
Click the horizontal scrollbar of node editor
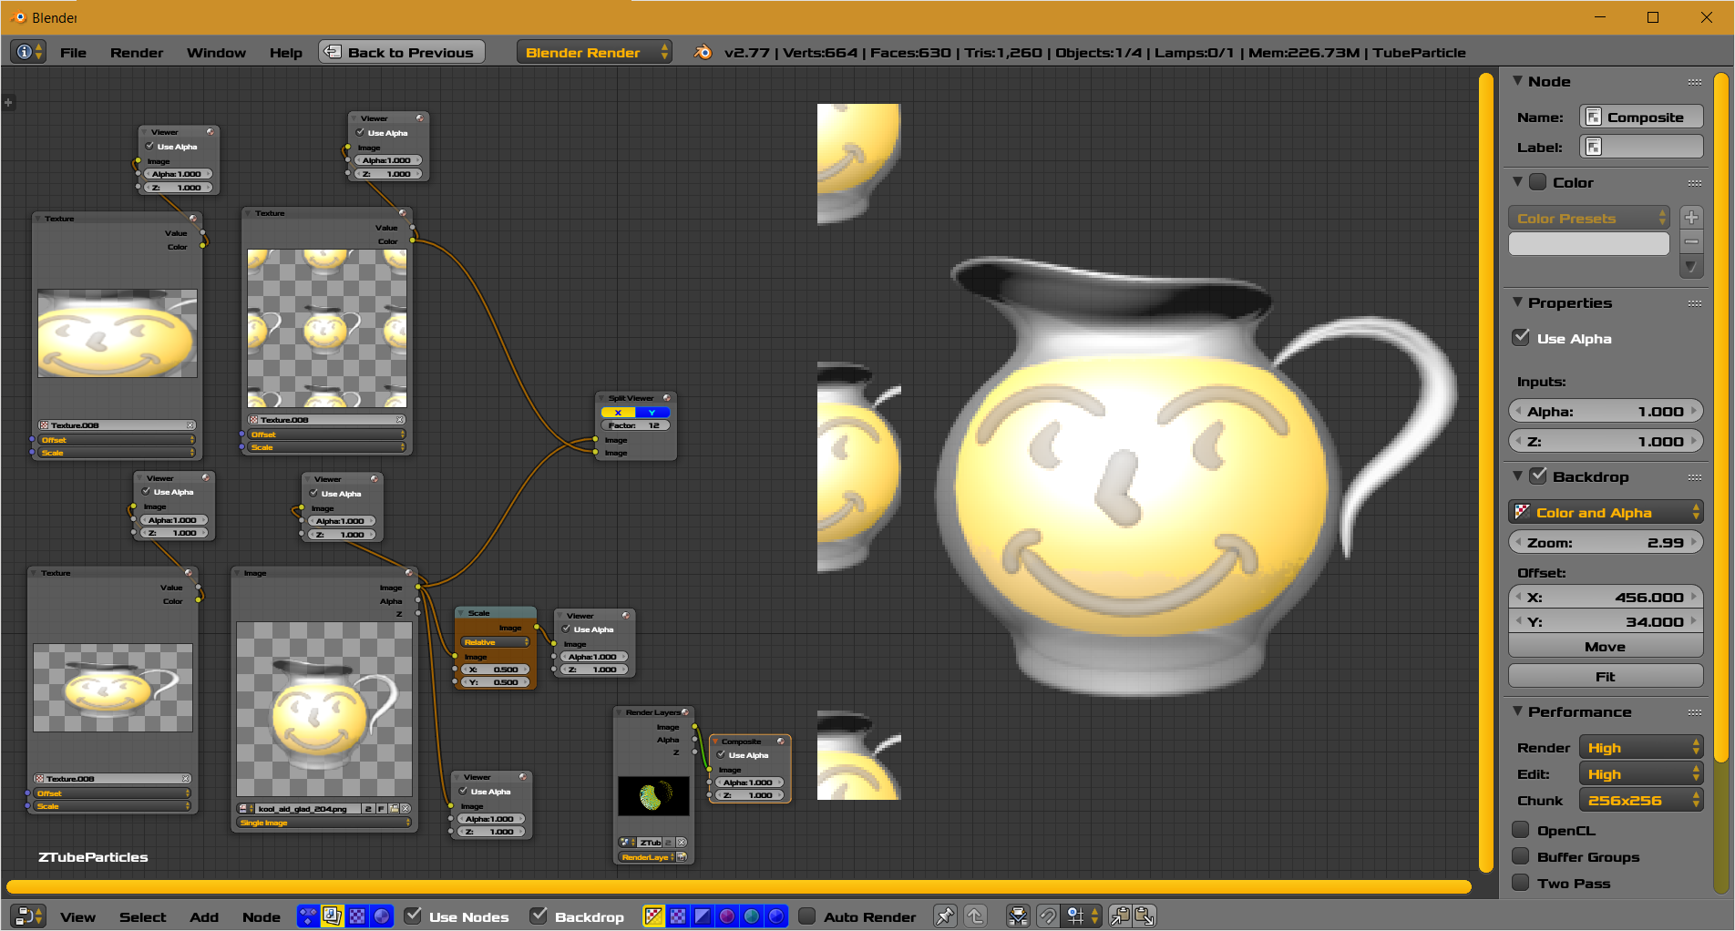738,886
